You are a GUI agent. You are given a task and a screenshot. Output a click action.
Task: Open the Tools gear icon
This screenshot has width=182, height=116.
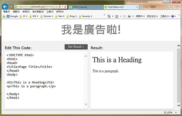pyautogui.click(x=178, y=7)
